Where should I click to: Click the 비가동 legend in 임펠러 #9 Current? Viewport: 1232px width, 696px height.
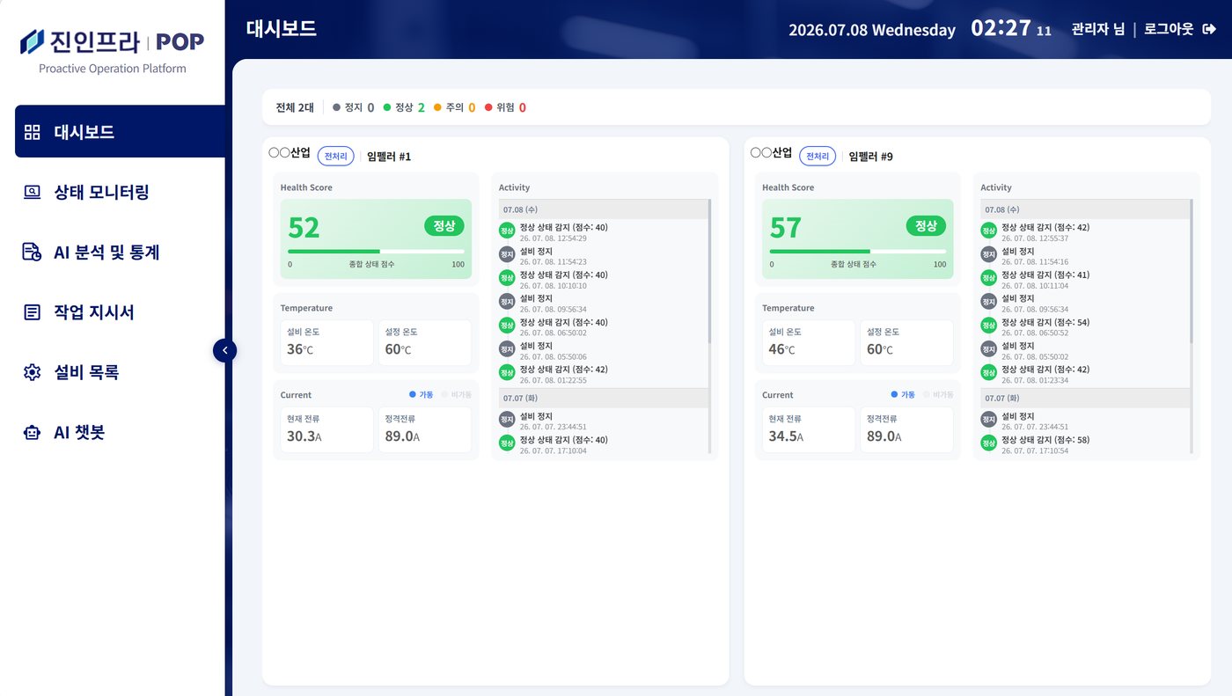pos(938,395)
